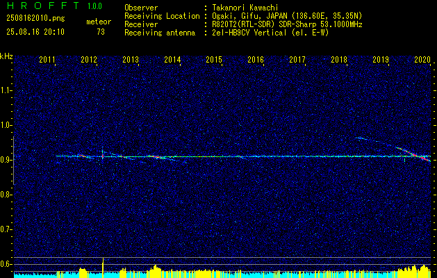Click the 0.7 kHz frequency label

pos(6,229)
